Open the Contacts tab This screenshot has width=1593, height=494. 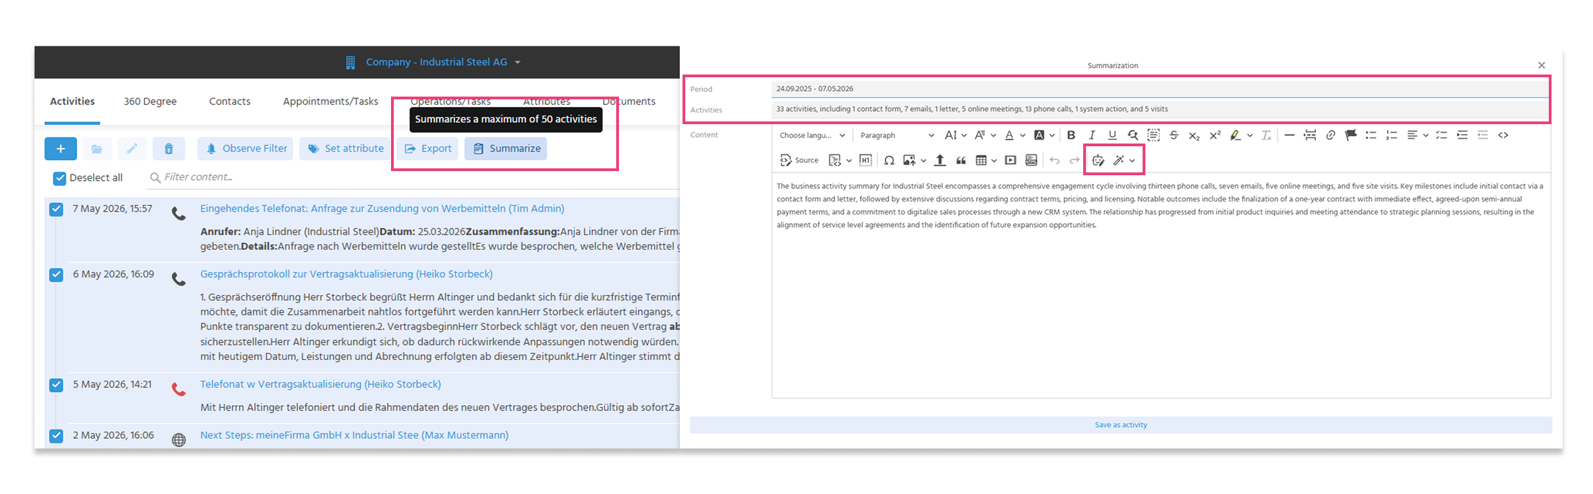[x=229, y=101]
